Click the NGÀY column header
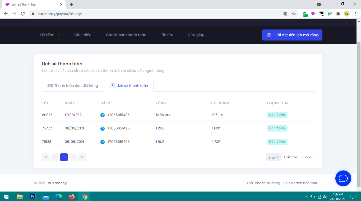Viewport: 361px width, 201px height. click(x=70, y=103)
